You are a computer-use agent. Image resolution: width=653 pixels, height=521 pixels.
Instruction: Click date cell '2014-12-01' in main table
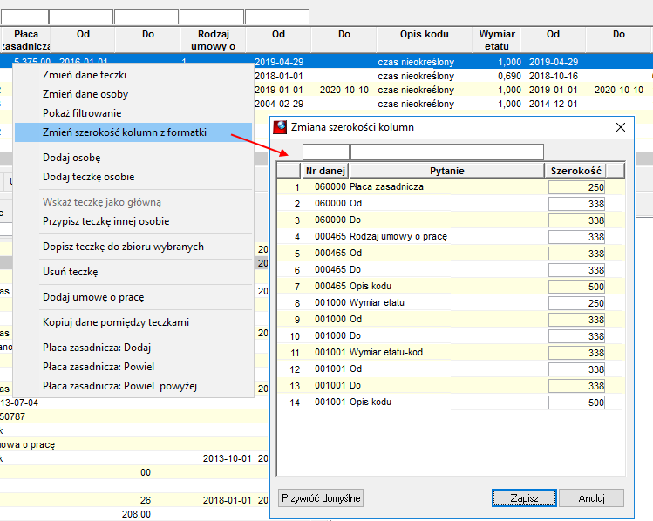(x=554, y=104)
